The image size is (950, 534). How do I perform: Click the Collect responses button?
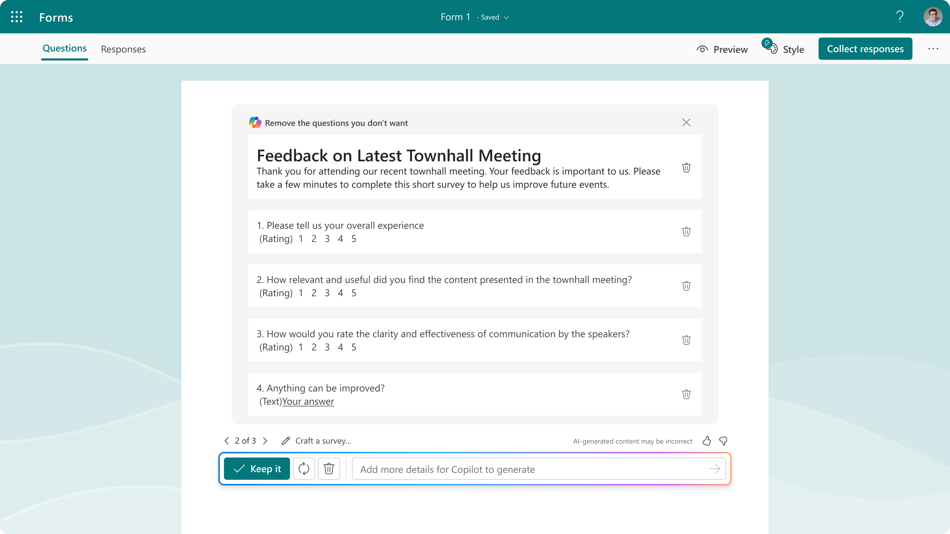pyautogui.click(x=865, y=48)
